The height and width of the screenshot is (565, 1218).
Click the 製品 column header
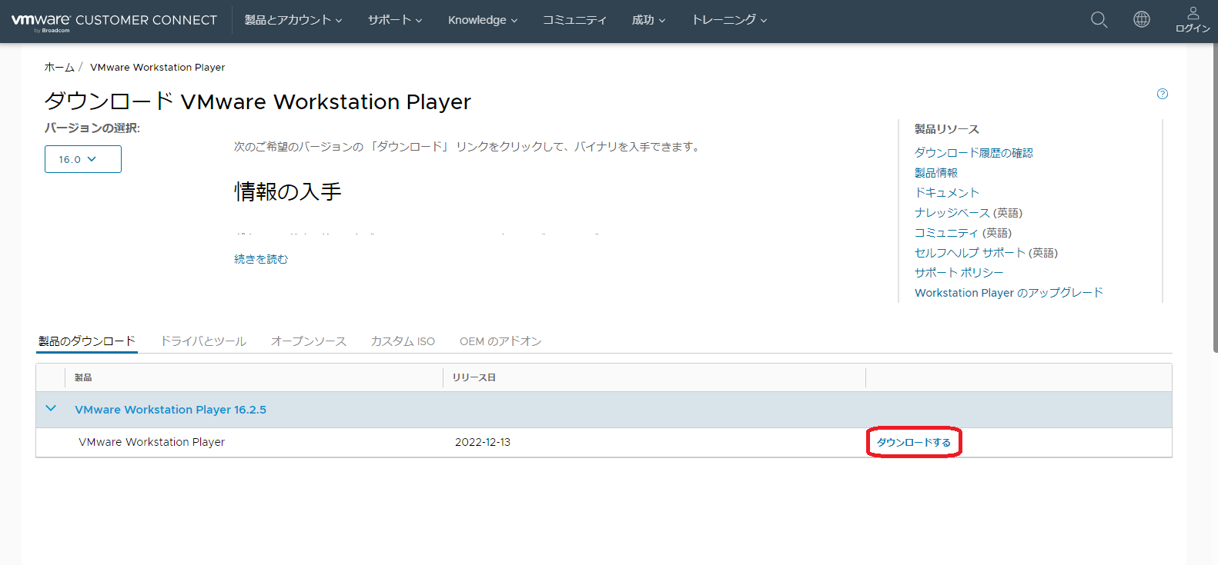(83, 377)
